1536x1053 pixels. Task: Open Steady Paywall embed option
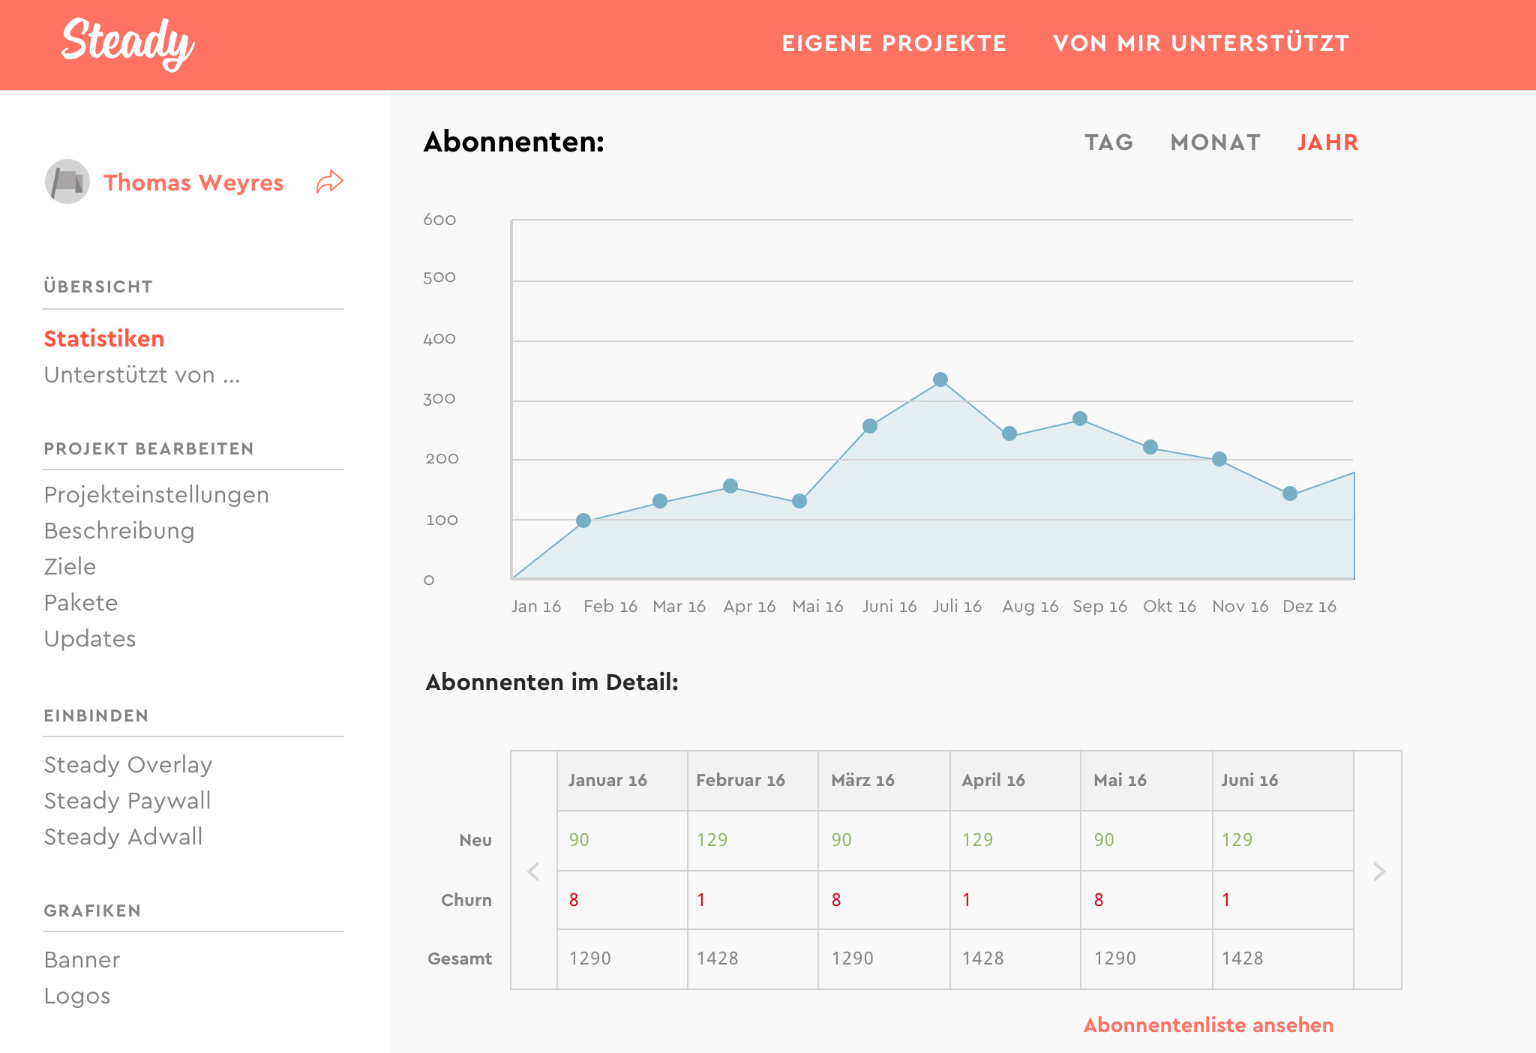pyautogui.click(x=127, y=801)
